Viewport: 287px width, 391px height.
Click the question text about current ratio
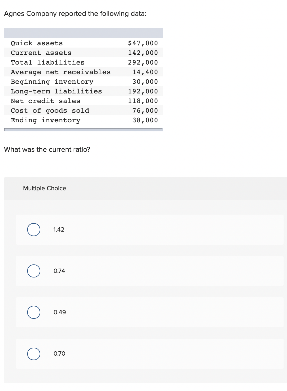(47, 149)
